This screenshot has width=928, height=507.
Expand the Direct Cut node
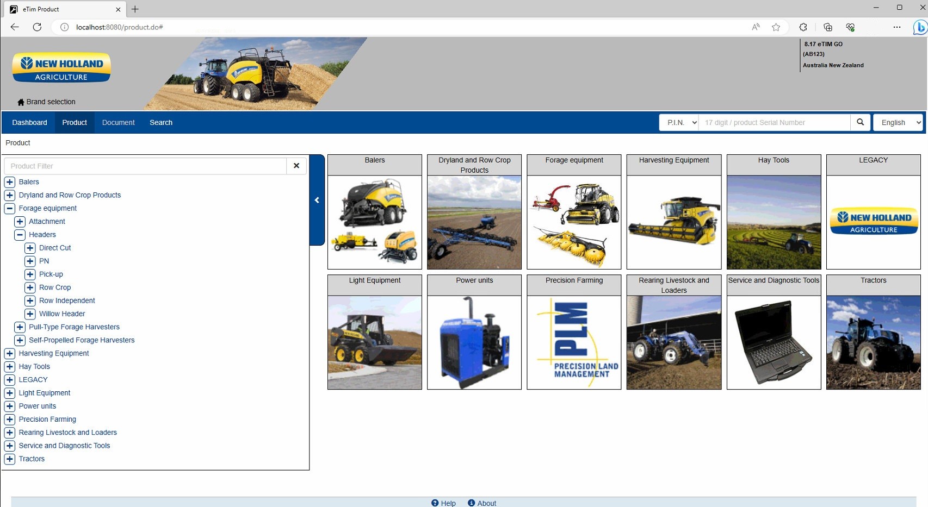click(30, 248)
